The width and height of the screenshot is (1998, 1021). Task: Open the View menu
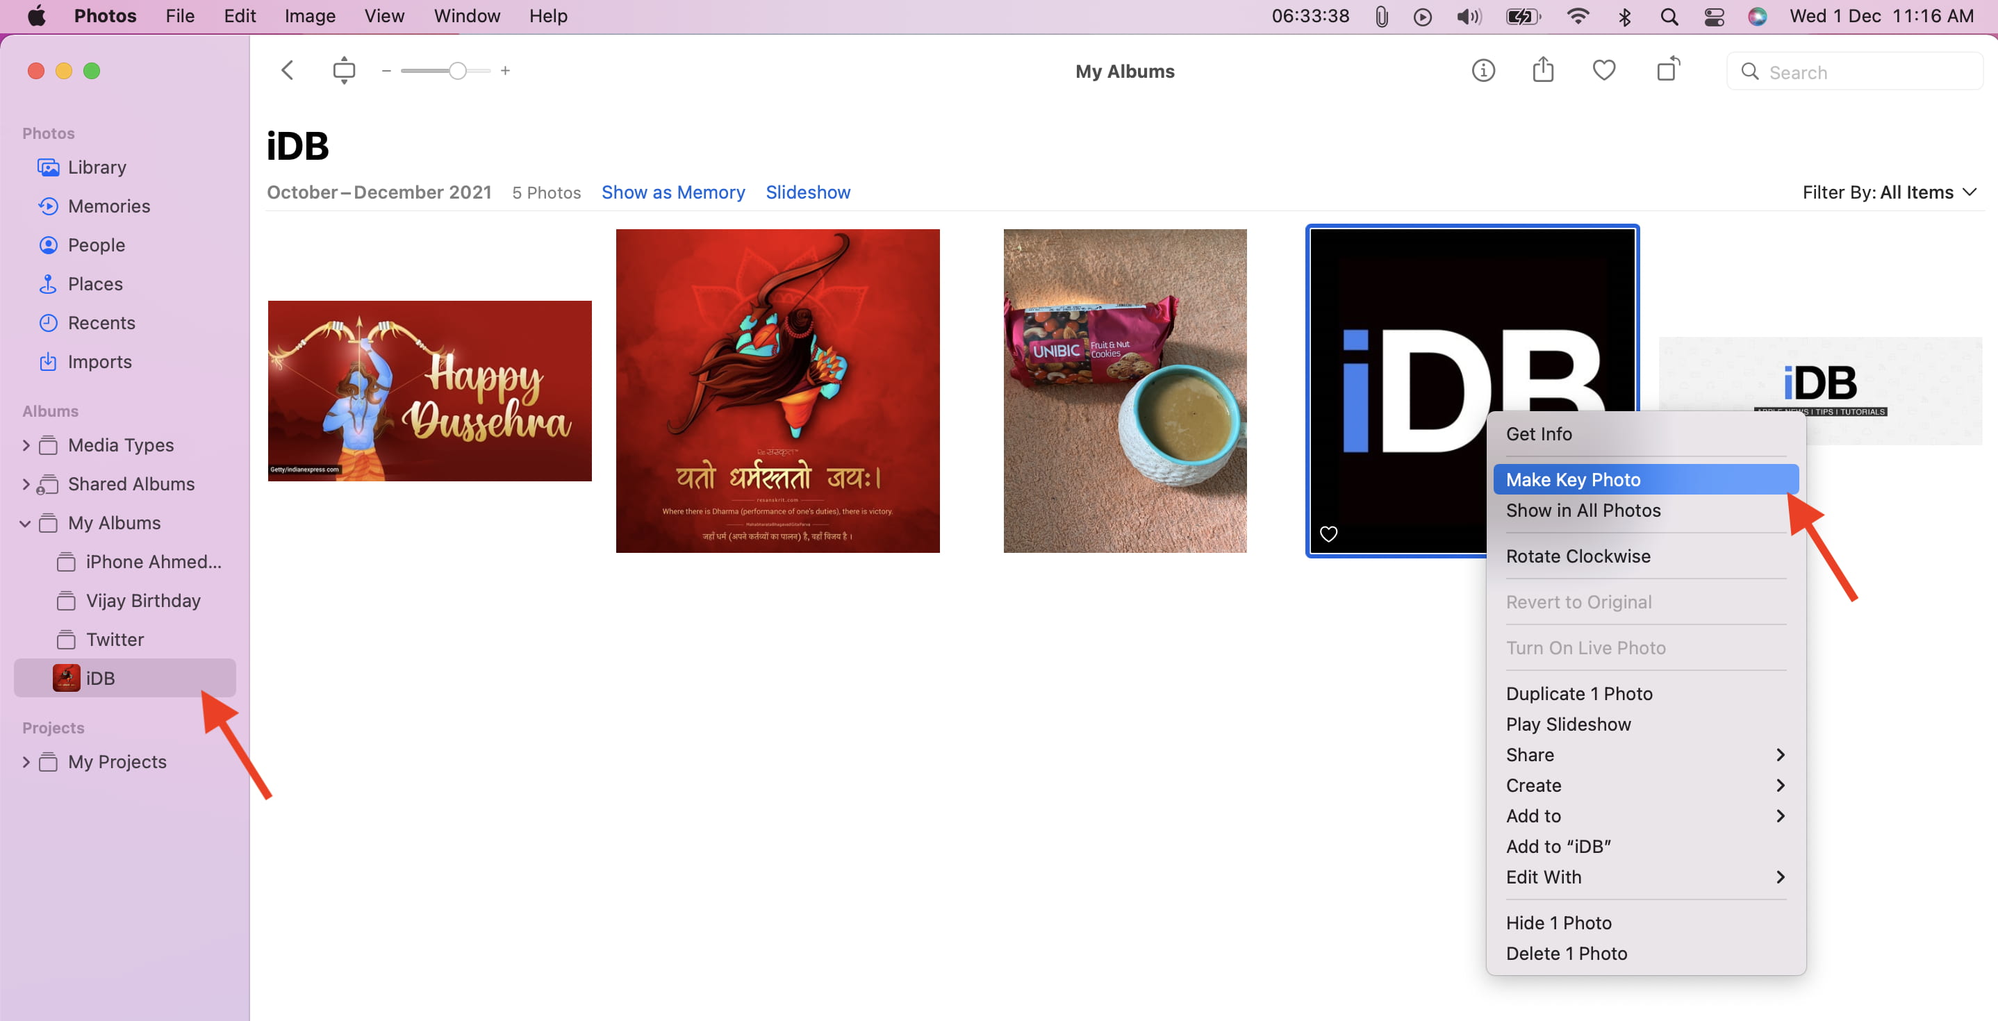point(384,15)
